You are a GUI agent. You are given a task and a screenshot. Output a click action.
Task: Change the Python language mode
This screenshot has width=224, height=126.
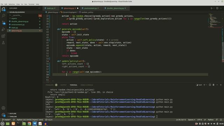[211, 120]
